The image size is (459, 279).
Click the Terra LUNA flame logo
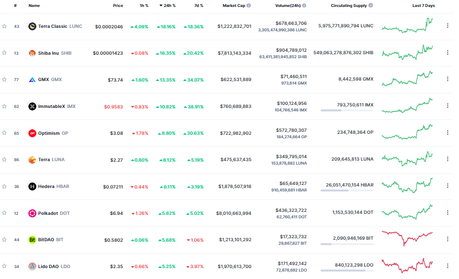click(32, 160)
